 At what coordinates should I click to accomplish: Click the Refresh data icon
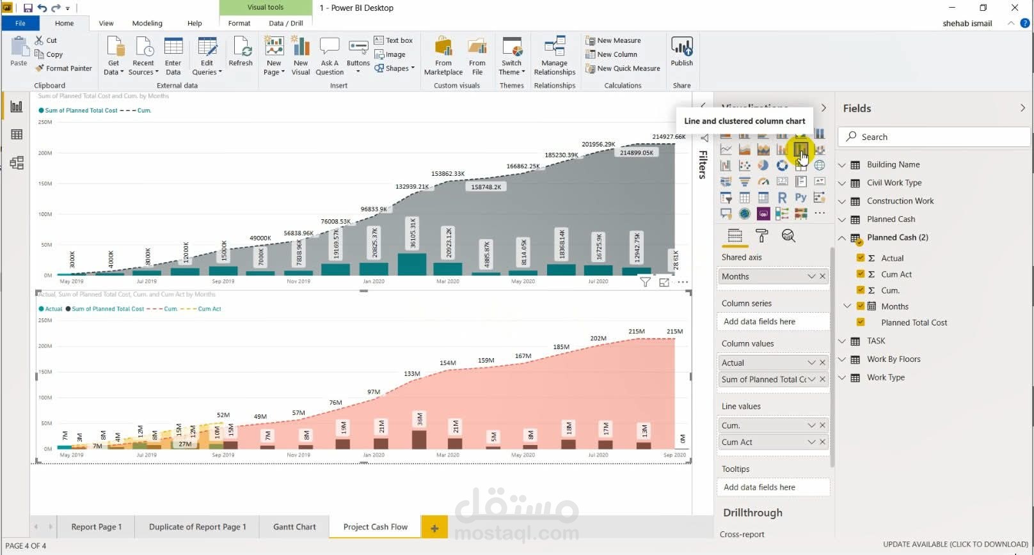click(241, 51)
